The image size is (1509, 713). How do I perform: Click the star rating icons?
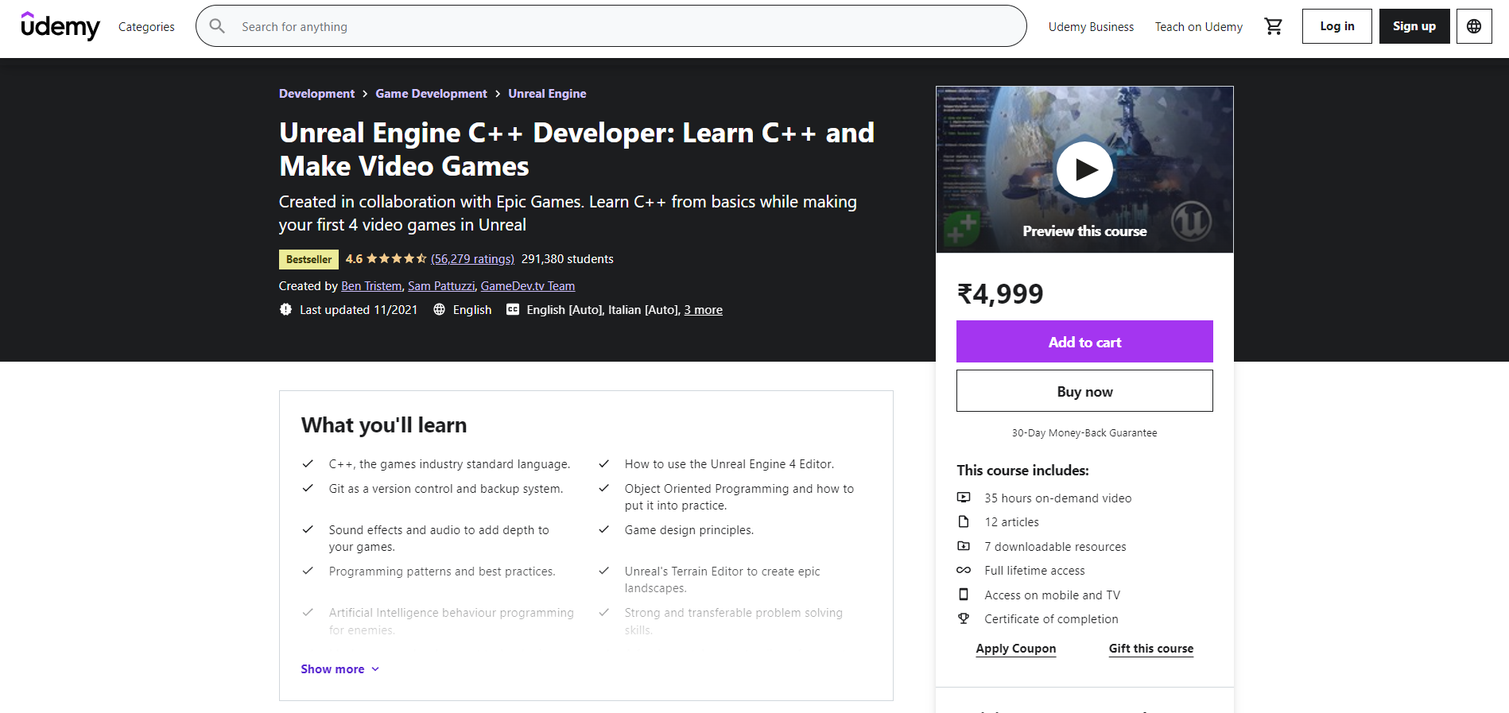[397, 258]
